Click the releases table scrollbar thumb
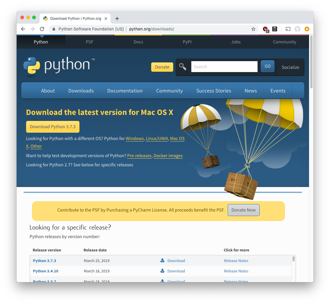 coord(294,259)
